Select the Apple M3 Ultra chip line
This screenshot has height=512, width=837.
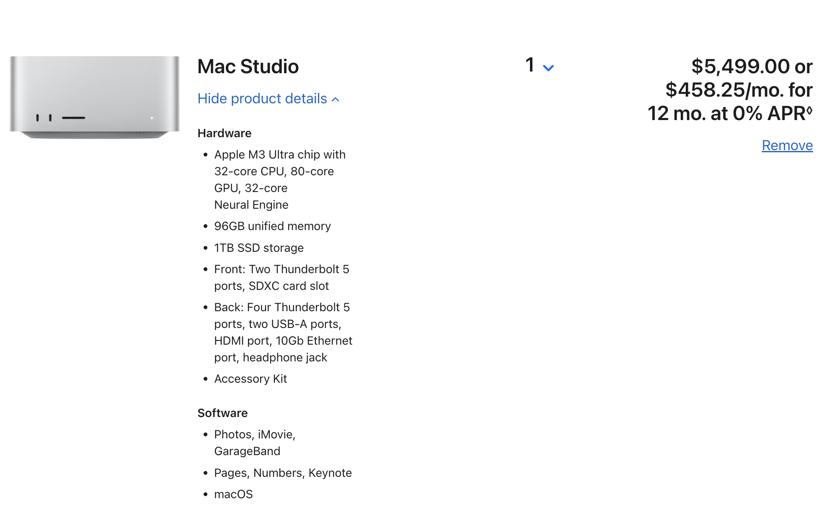coord(280,155)
